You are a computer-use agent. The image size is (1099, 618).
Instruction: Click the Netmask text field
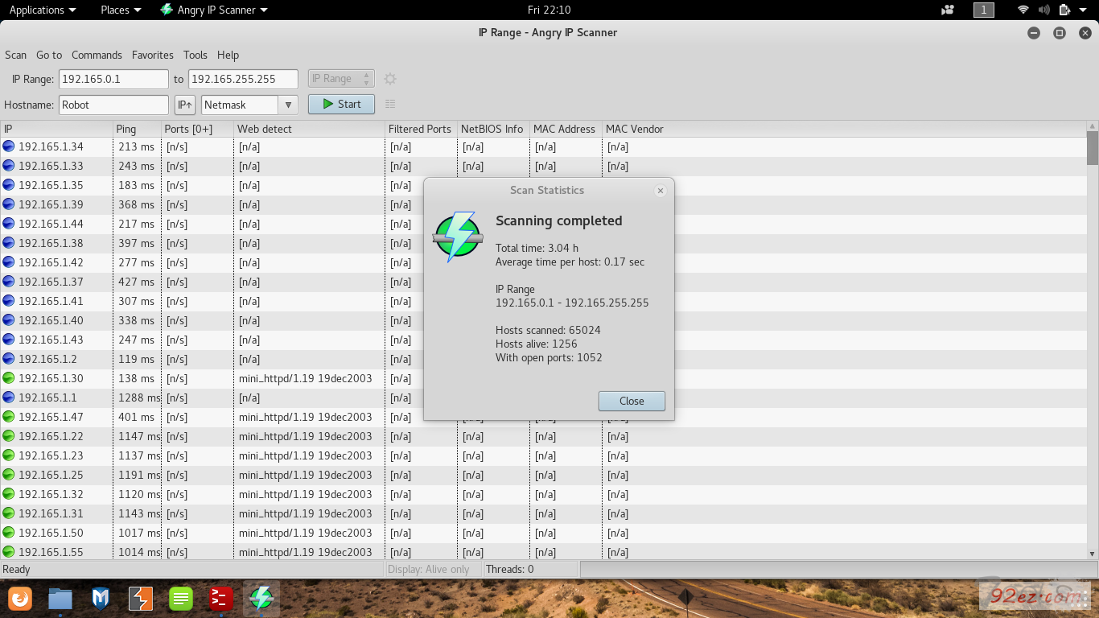(240, 105)
